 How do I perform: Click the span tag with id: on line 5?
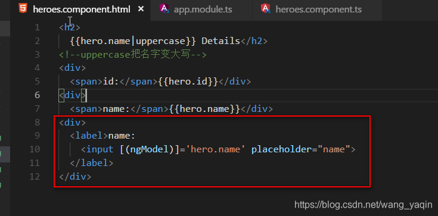[x=114, y=82]
